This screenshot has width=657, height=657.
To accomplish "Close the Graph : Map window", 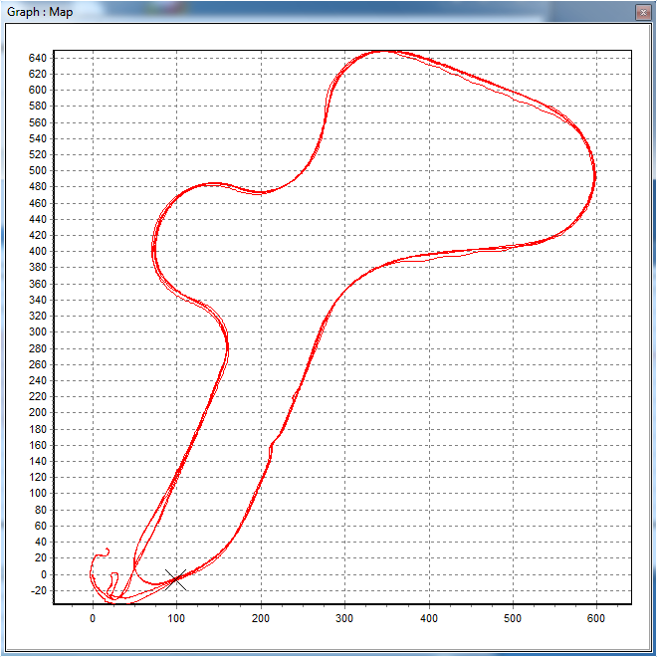I will point(643,13).
